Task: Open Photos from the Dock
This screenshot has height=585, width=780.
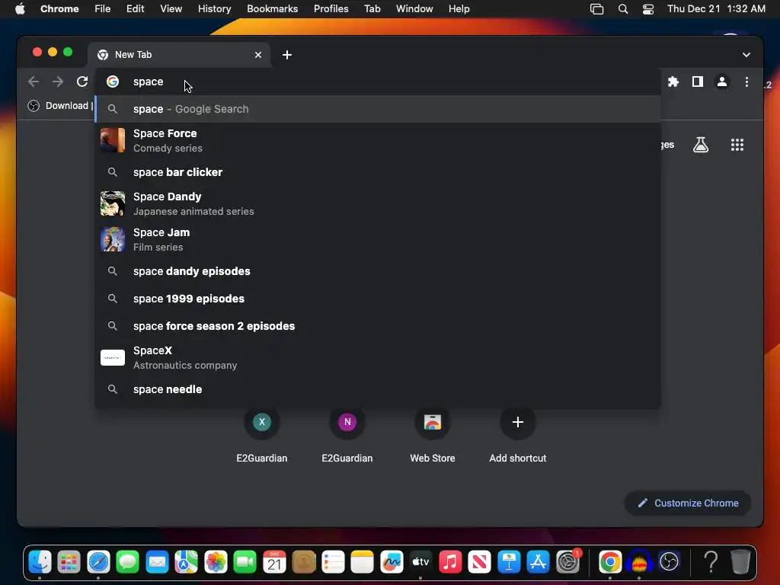Action: 216,562
